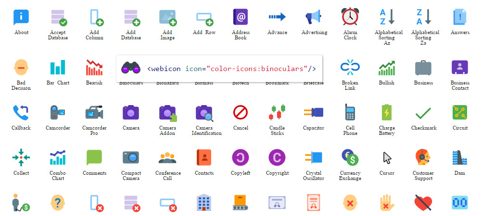The image size is (481, 216).
Task: Select the question mark head icon
Action: pyautogui.click(x=58, y=203)
